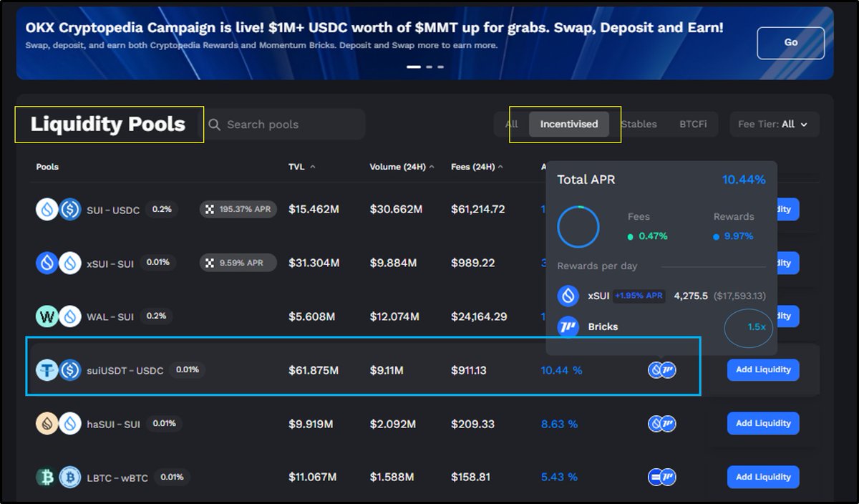Click the 5.43 % APR value
This screenshot has height=504, width=859.
[x=559, y=477]
